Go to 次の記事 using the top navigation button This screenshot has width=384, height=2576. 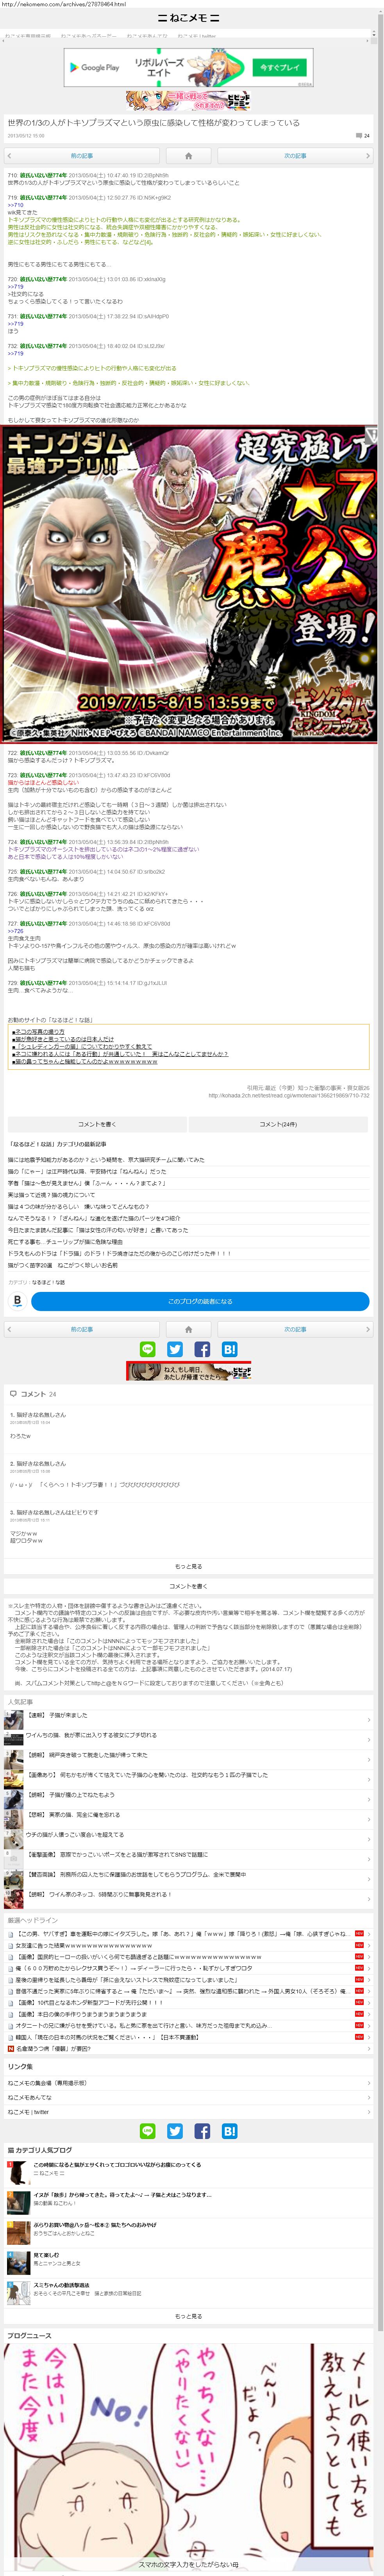[x=295, y=156]
